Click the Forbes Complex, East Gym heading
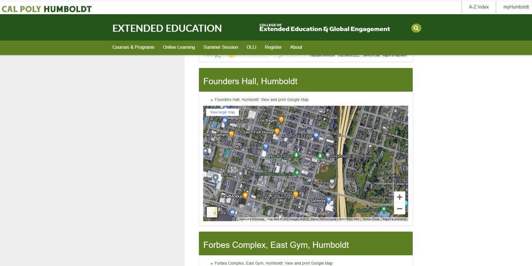This screenshot has width=532, height=266. (x=276, y=245)
